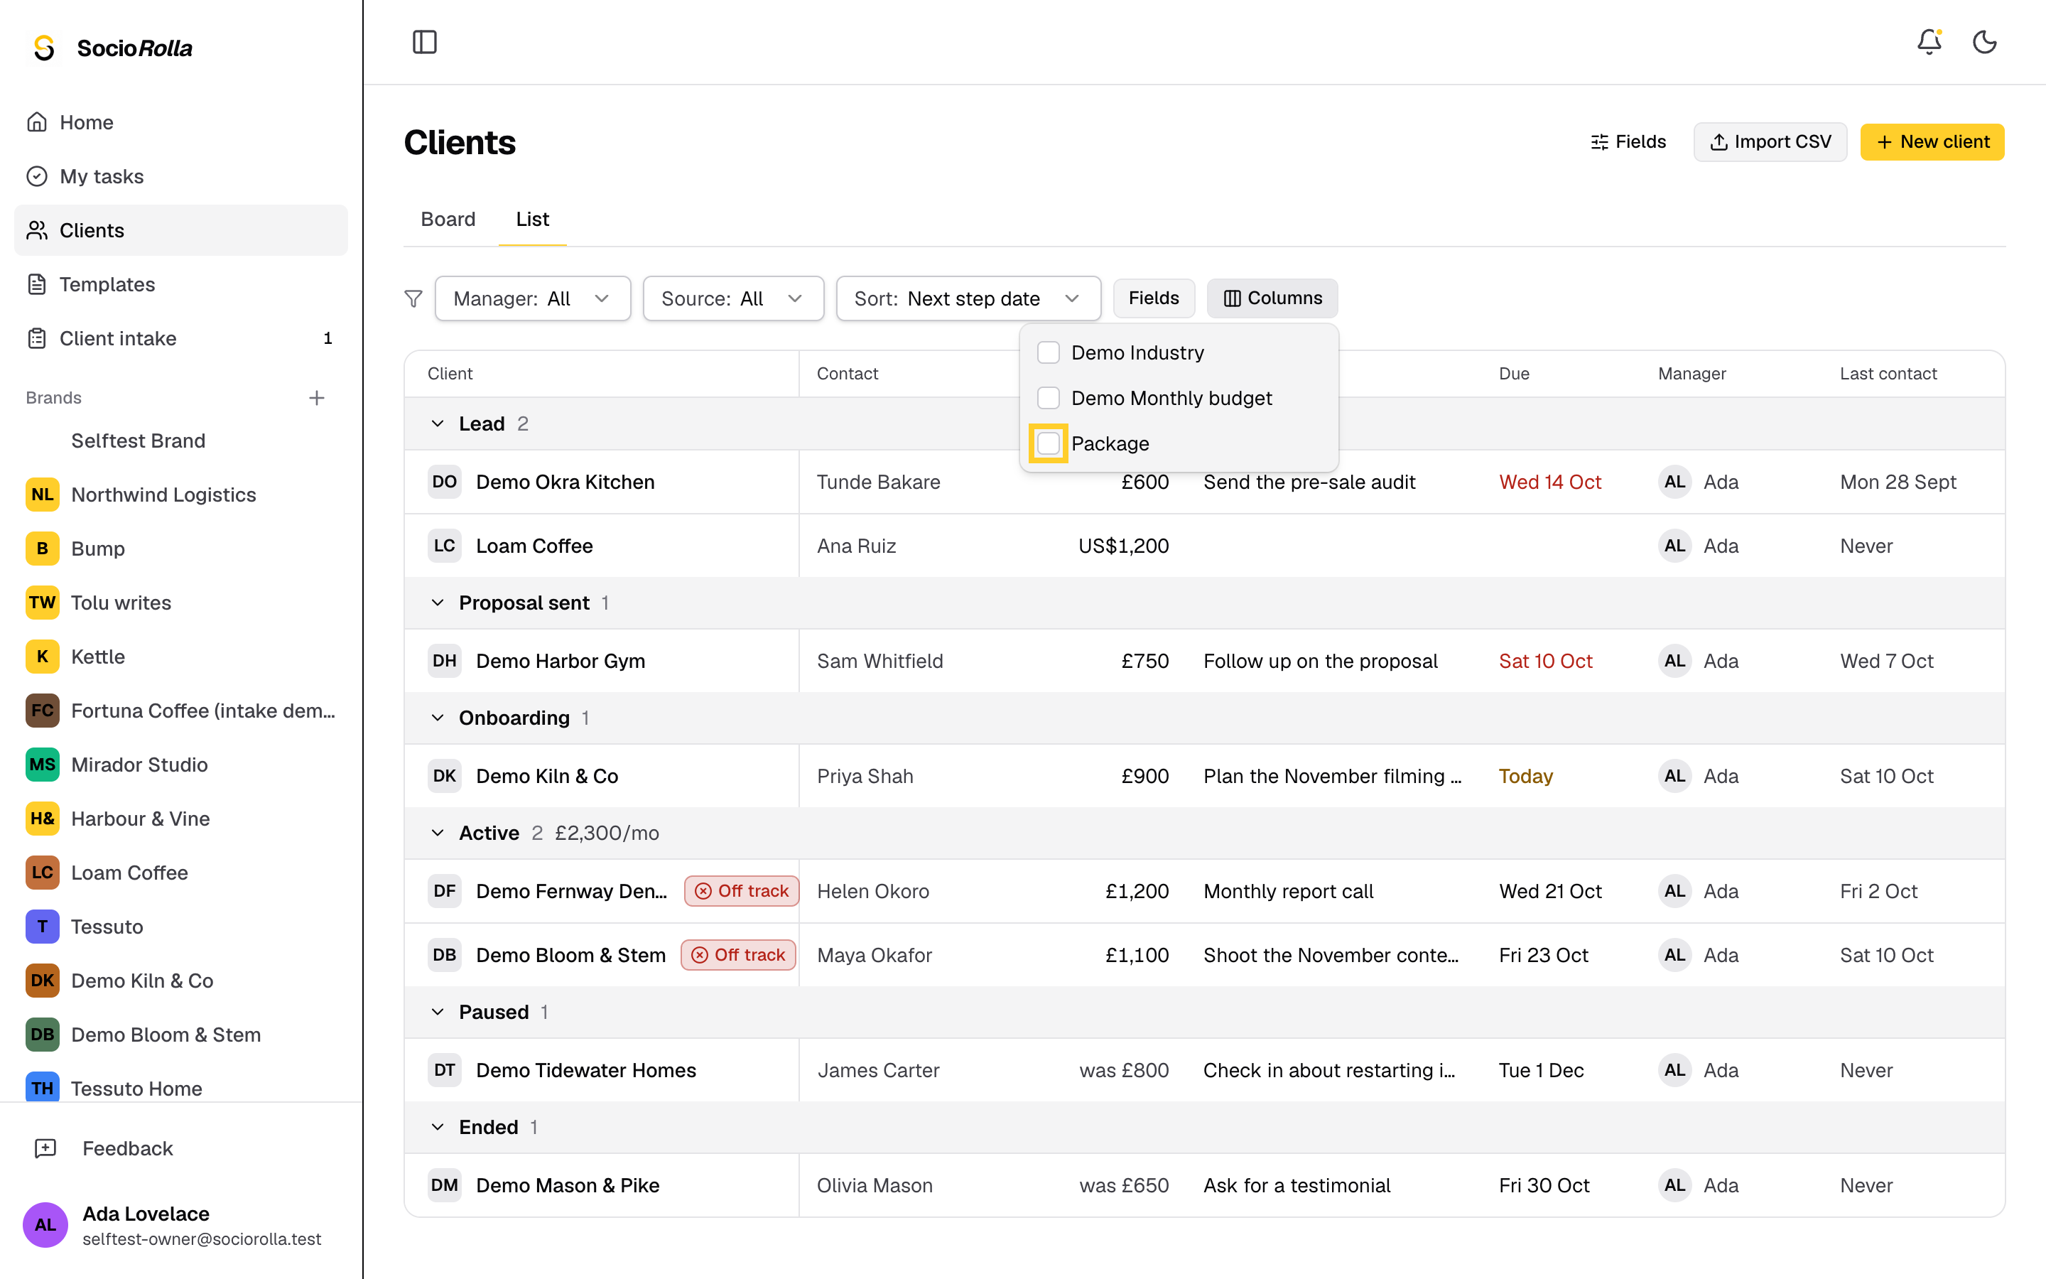This screenshot has height=1279, width=2046.
Task: Add a brand with plus icon
Action: coord(316,398)
